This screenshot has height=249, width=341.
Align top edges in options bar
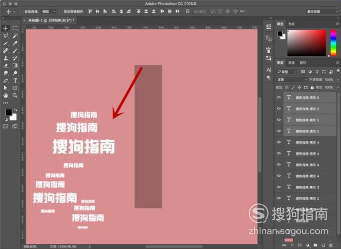click(90, 12)
